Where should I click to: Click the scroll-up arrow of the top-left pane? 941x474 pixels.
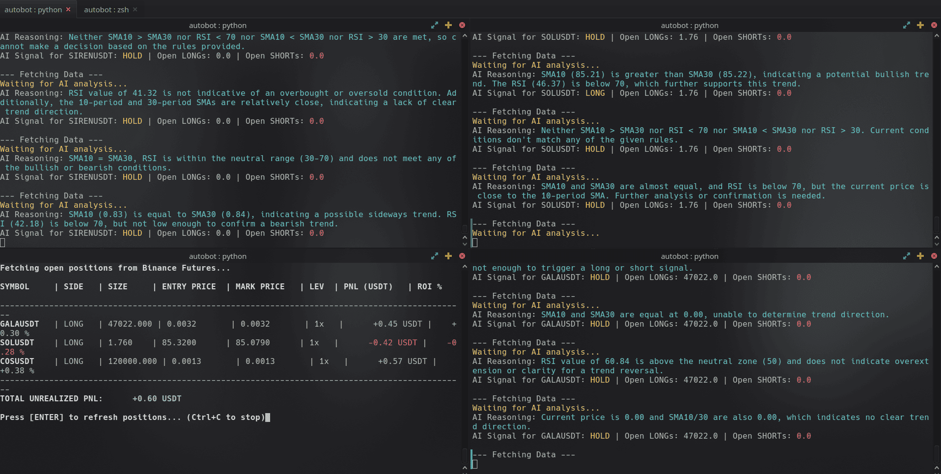tap(465, 237)
